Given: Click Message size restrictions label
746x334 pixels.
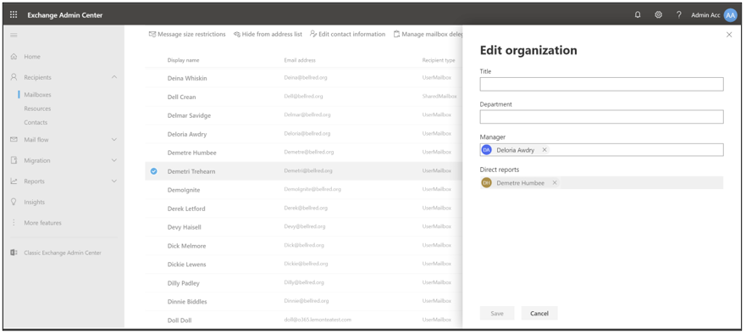Looking at the screenshot, I should (191, 34).
